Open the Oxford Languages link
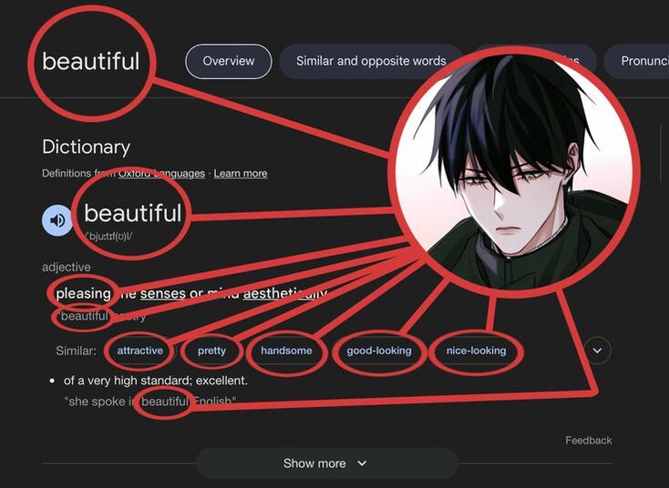This screenshot has height=488, width=669. [161, 174]
